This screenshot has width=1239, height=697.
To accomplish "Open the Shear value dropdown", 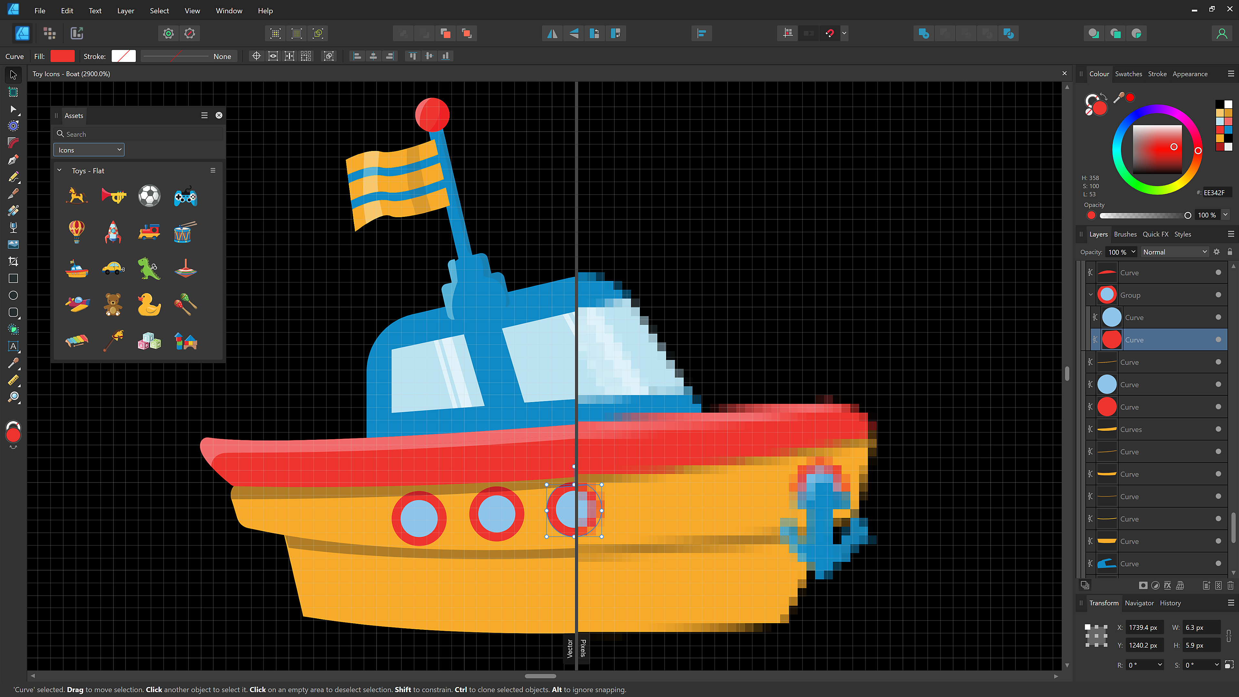I will coord(1216,665).
